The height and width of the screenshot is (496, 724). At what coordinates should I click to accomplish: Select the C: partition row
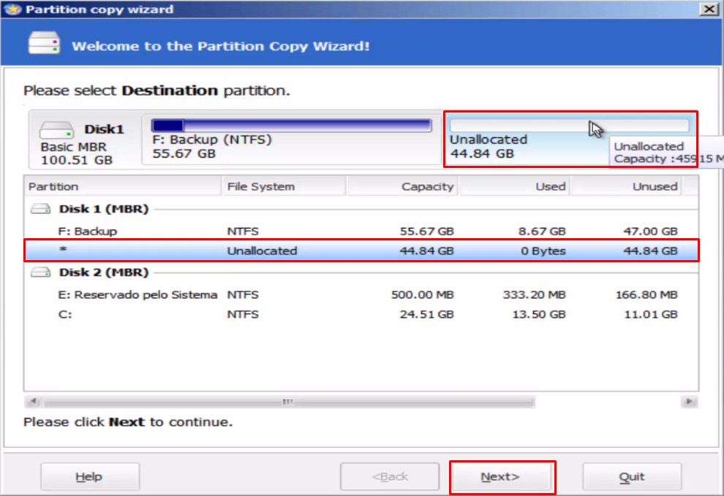coord(361,314)
